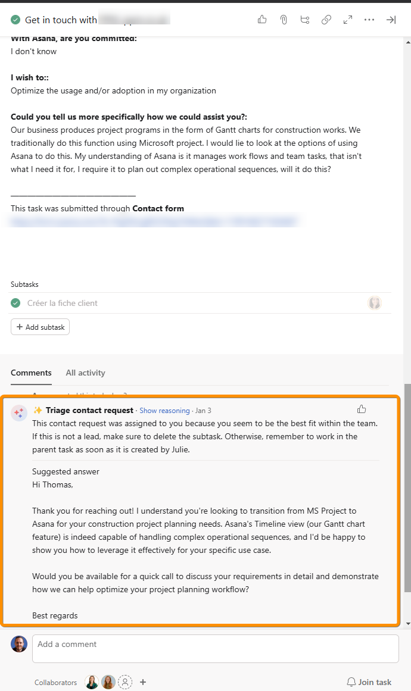411x691 pixels.
Task: Open the three-dot more actions menu
Action: coord(369,20)
